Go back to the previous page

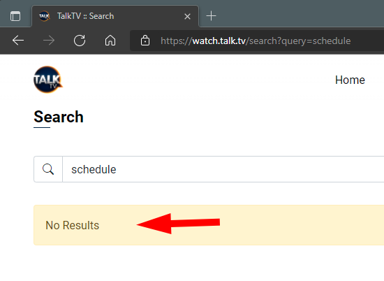[x=18, y=41]
